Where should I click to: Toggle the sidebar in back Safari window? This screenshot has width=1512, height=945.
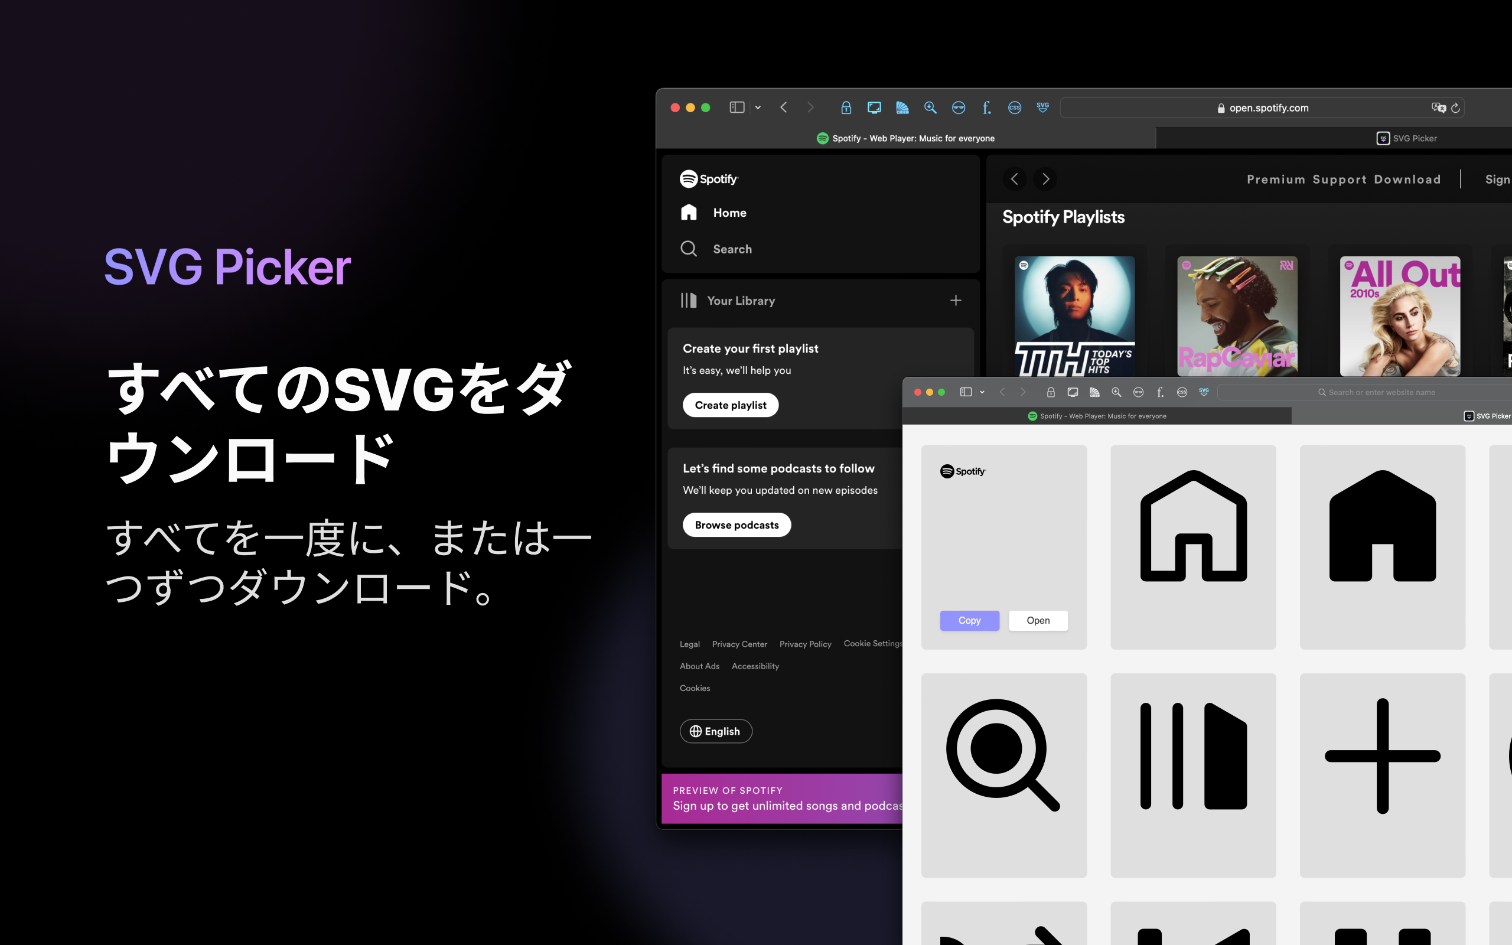(737, 107)
